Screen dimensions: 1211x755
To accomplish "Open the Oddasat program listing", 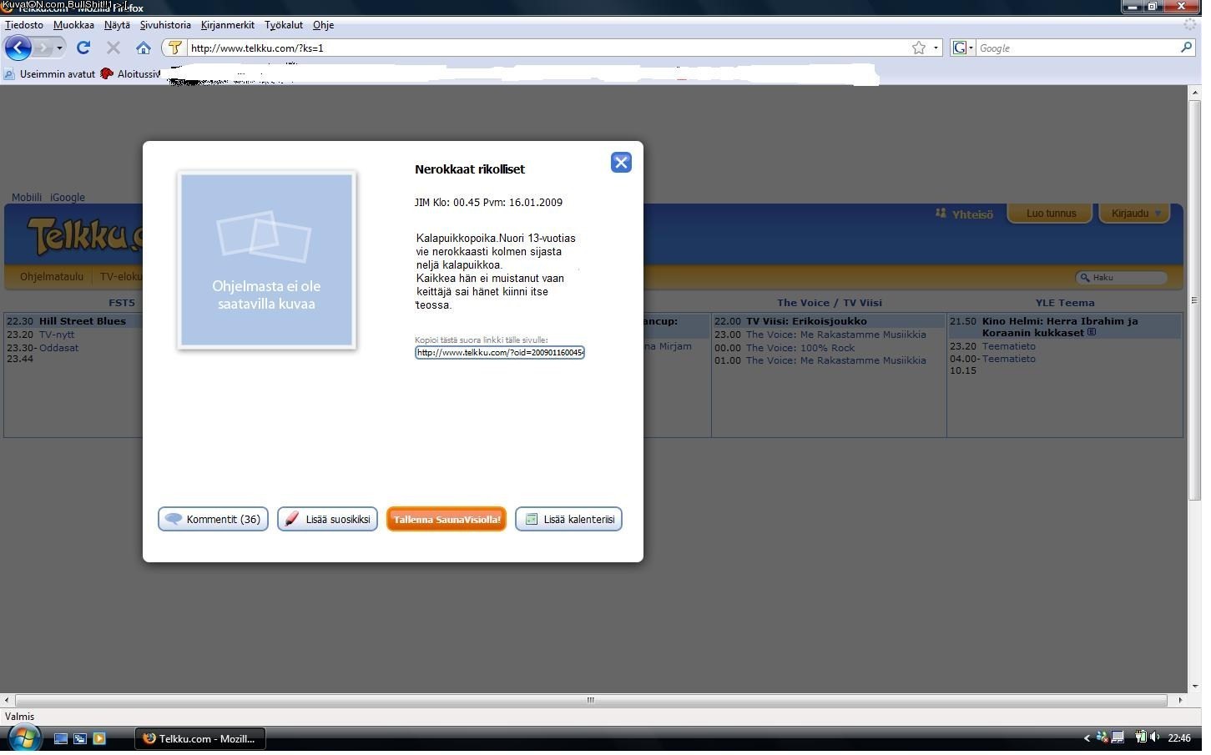I will click(x=58, y=348).
